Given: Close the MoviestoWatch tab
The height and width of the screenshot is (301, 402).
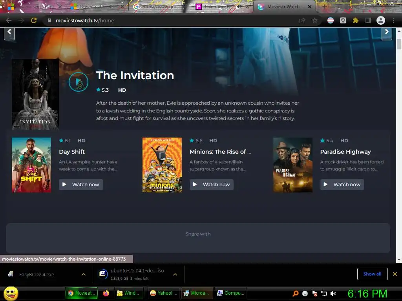Looking at the screenshot, I should coord(310,7).
